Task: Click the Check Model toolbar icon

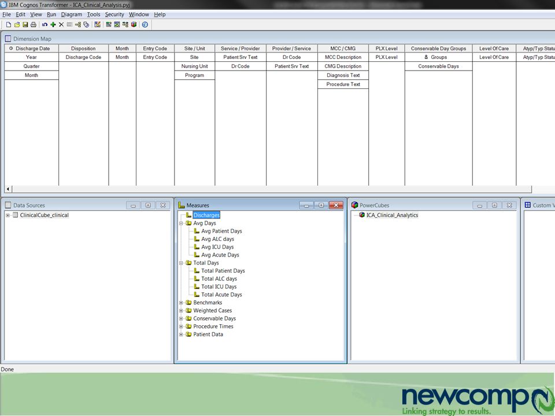Action: pyautogui.click(x=117, y=24)
